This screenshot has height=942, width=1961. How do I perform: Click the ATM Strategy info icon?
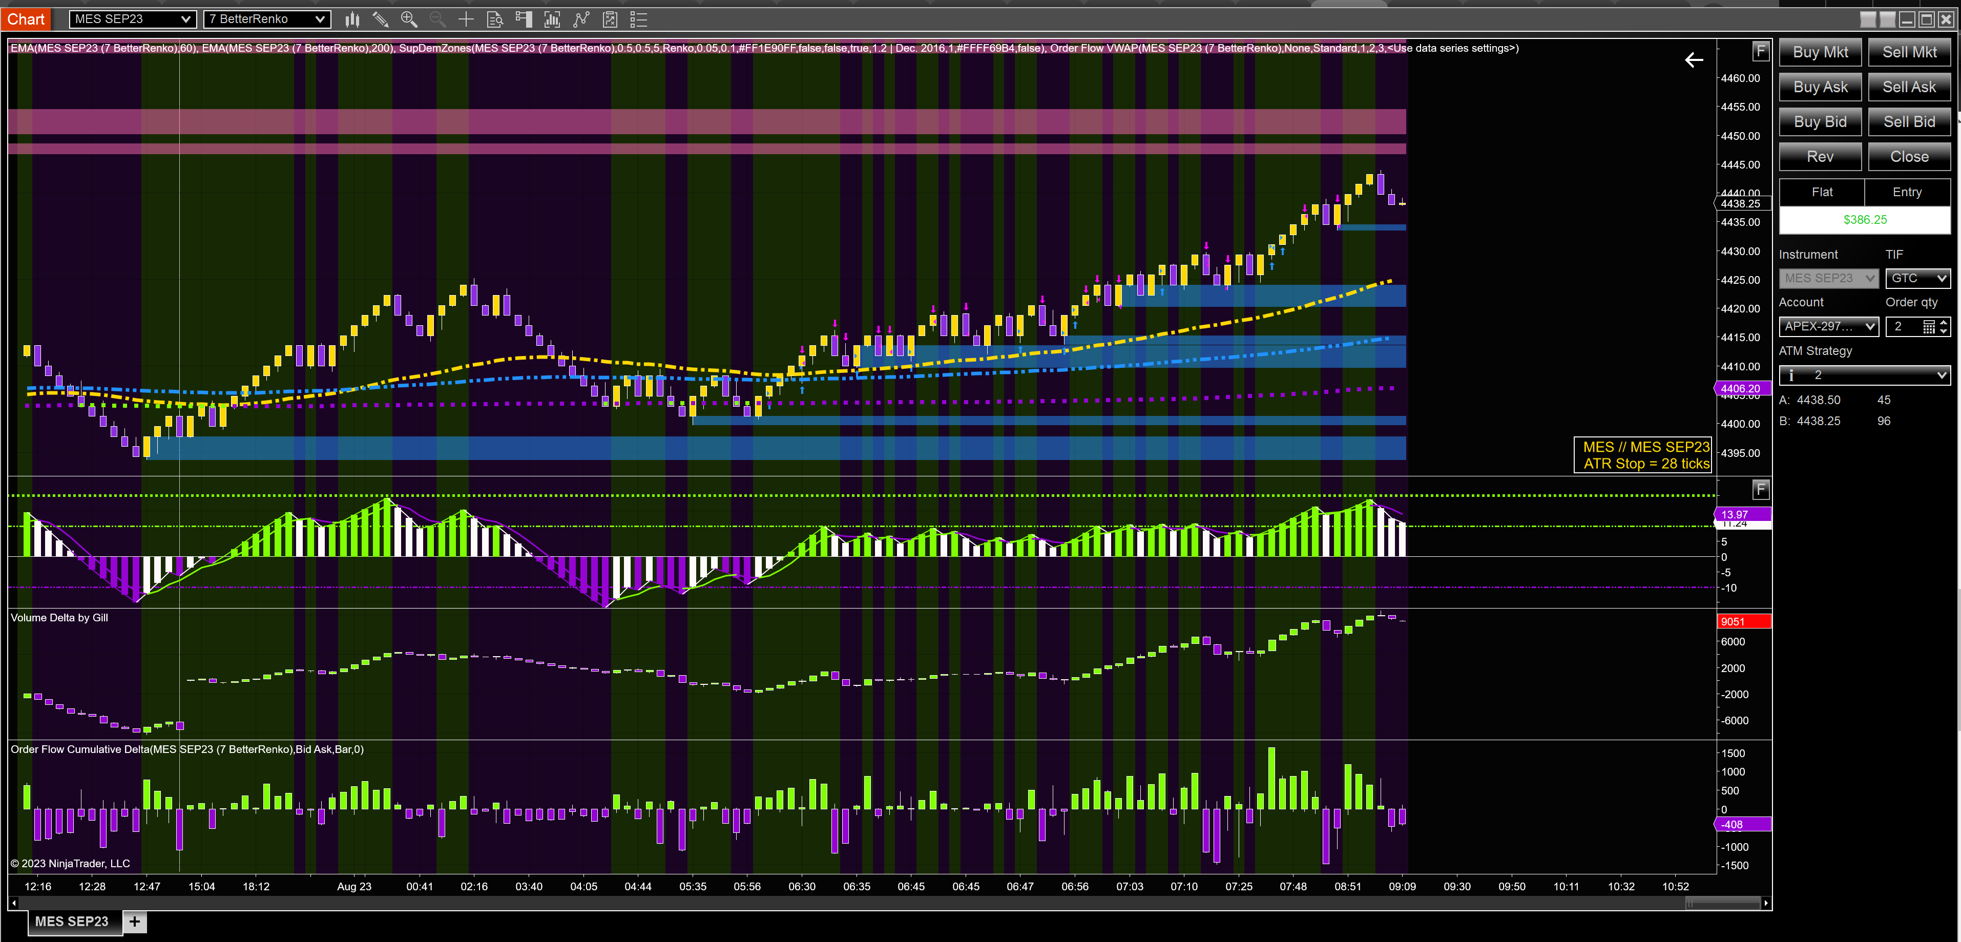[x=1791, y=375]
